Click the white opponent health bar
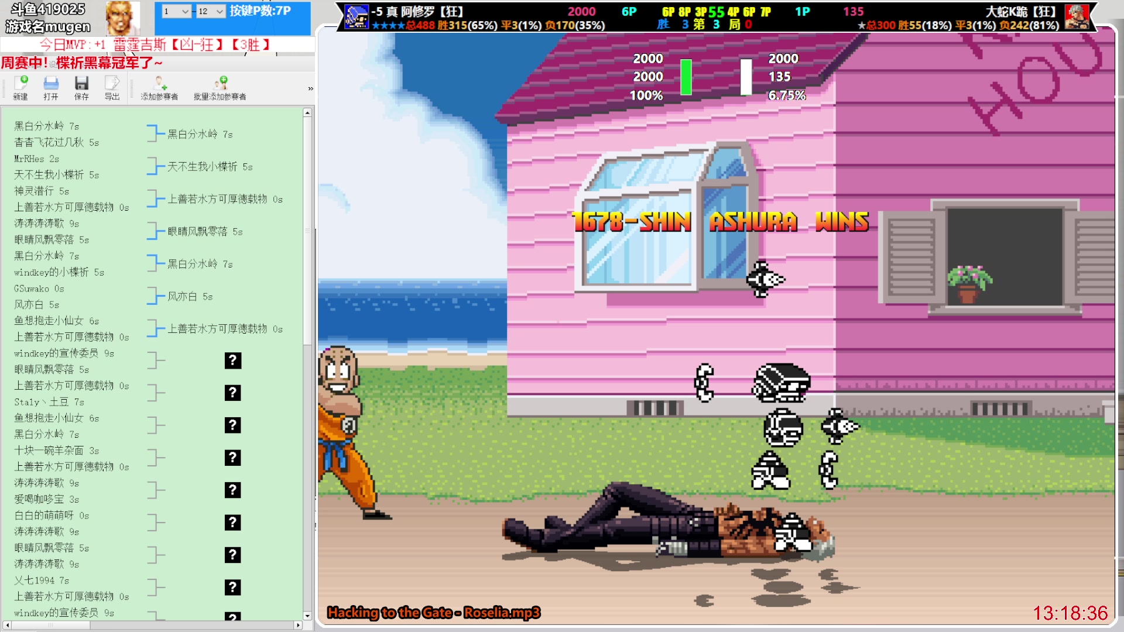Viewport: 1124px width, 632px height. pos(746,77)
